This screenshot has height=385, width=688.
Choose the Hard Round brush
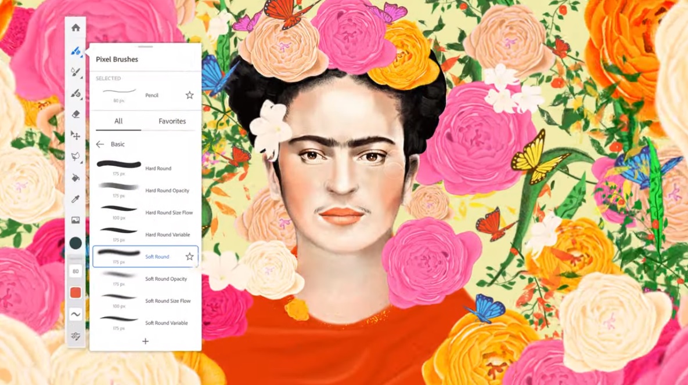pos(145,168)
